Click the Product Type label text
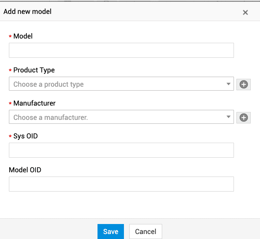The width and height of the screenshot is (260, 239). point(34,70)
